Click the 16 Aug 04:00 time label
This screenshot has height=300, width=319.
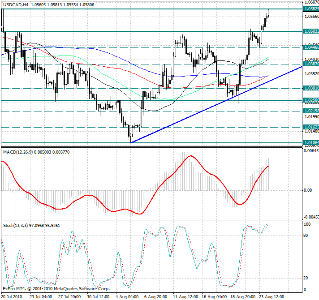click(214, 296)
